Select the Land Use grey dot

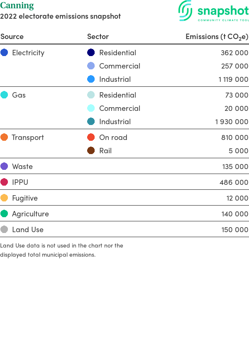tap(4, 229)
